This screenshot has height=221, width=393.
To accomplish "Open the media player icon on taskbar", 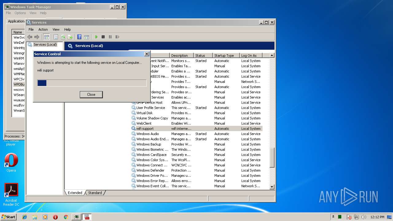I will tap(45, 217).
